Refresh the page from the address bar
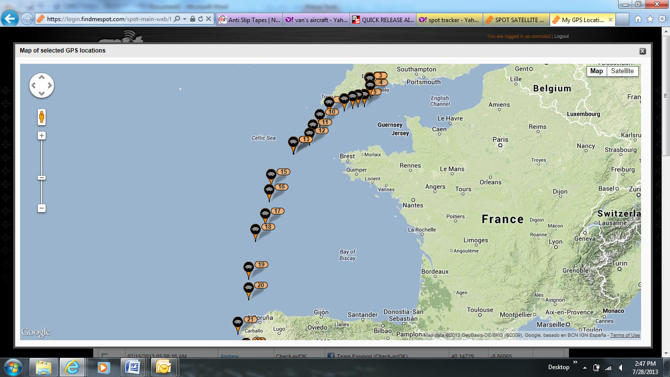This screenshot has height=377, width=670. [x=201, y=19]
